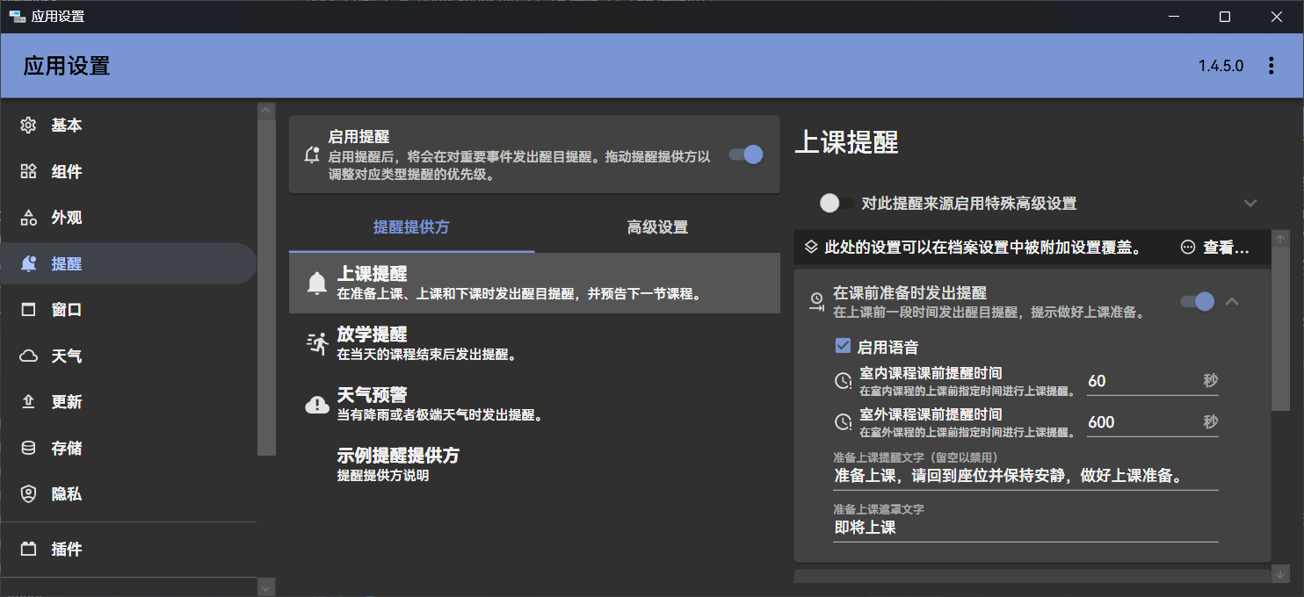Select the 组件 components icon in sidebar
Viewport: 1304px width, 597px height.
[29, 171]
